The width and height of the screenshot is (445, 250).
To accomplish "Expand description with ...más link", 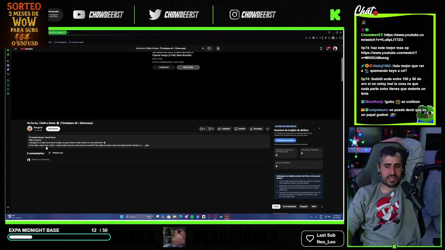I will pos(146,145).
